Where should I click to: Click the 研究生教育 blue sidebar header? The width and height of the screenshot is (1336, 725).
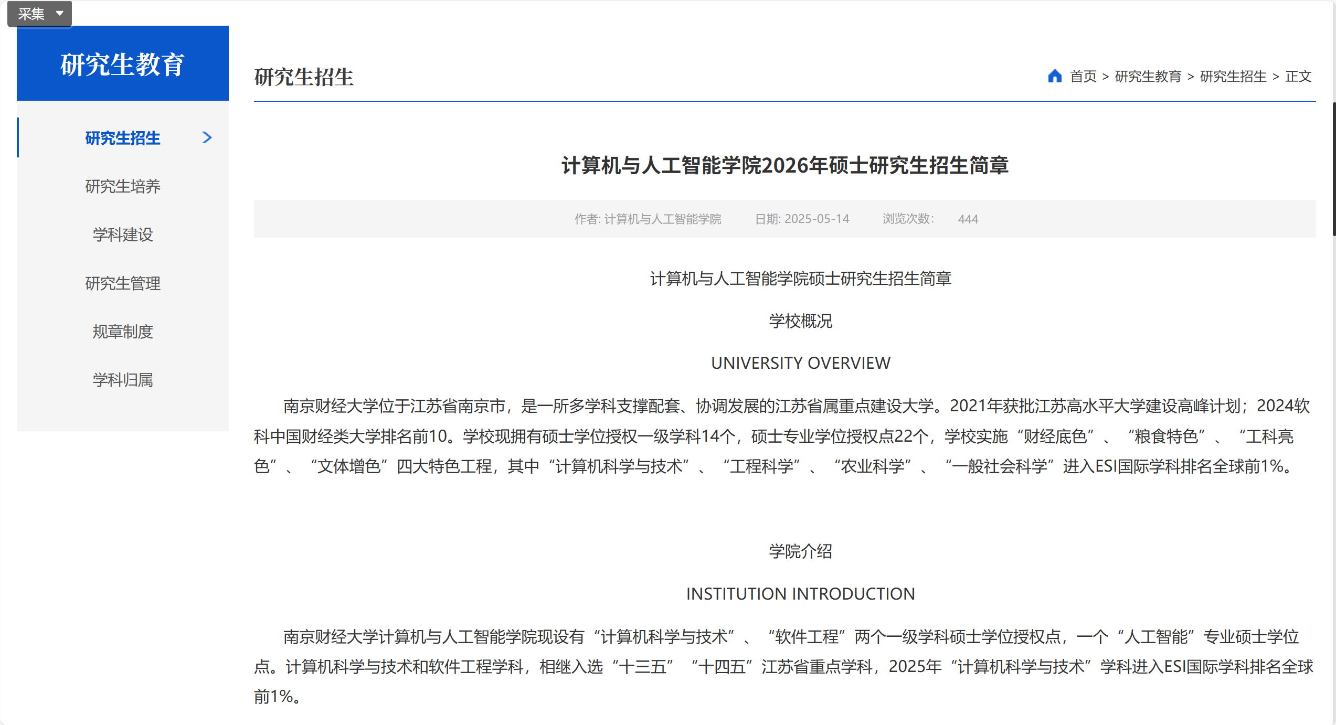(122, 64)
